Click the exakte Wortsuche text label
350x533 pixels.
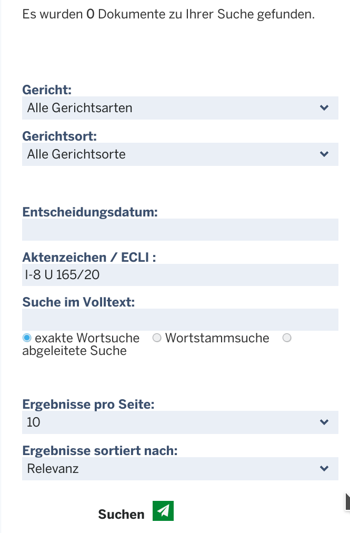87,338
